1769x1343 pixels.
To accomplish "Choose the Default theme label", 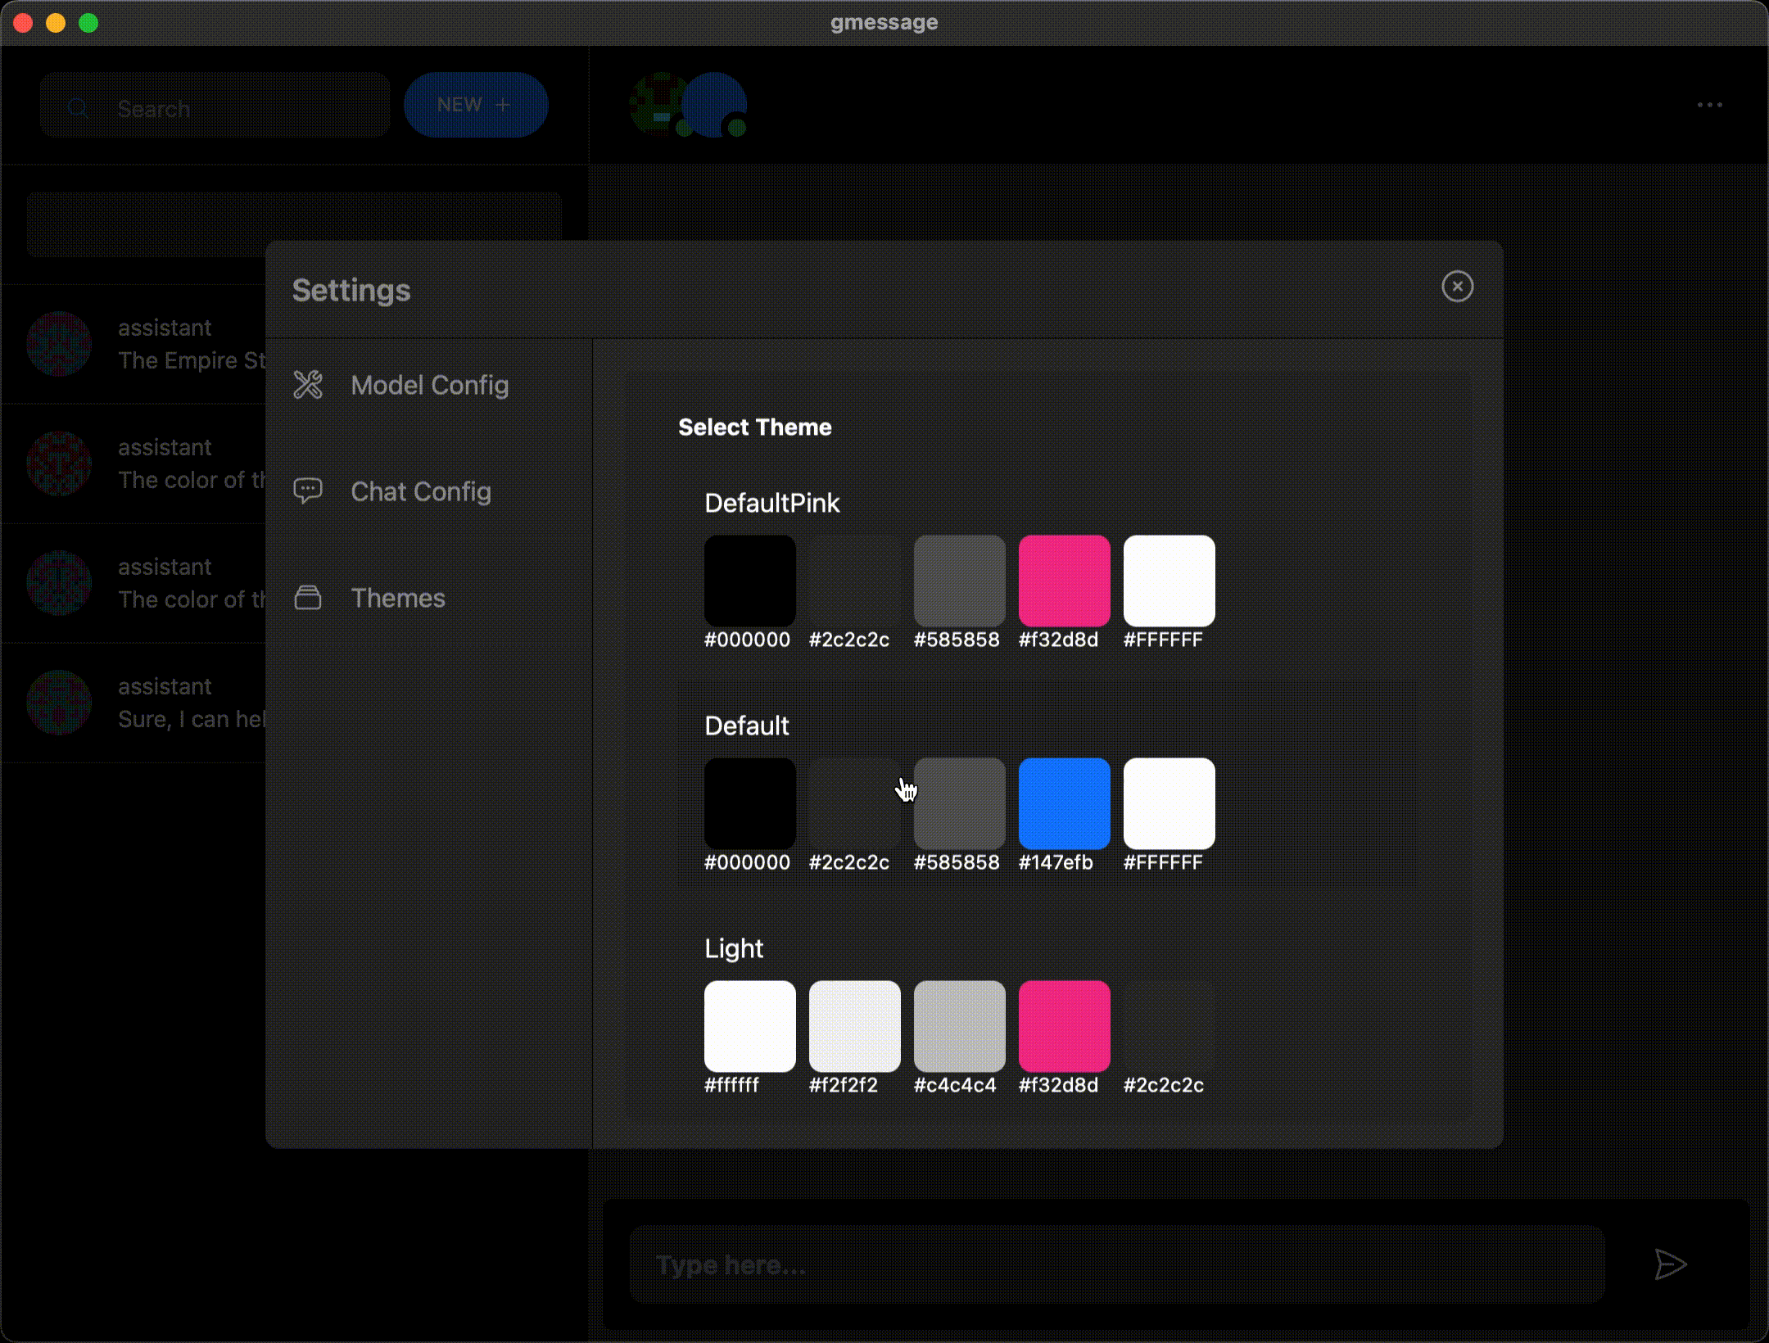I will [x=746, y=726].
